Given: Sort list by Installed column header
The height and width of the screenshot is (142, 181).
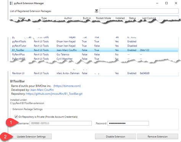Looking at the screenshot, I should coord(120,18).
